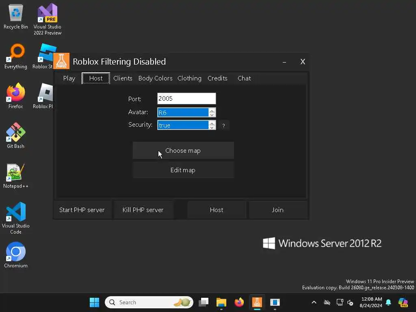Switch to the Clothing tab
The image size is (416, 312).
(189, 78)
